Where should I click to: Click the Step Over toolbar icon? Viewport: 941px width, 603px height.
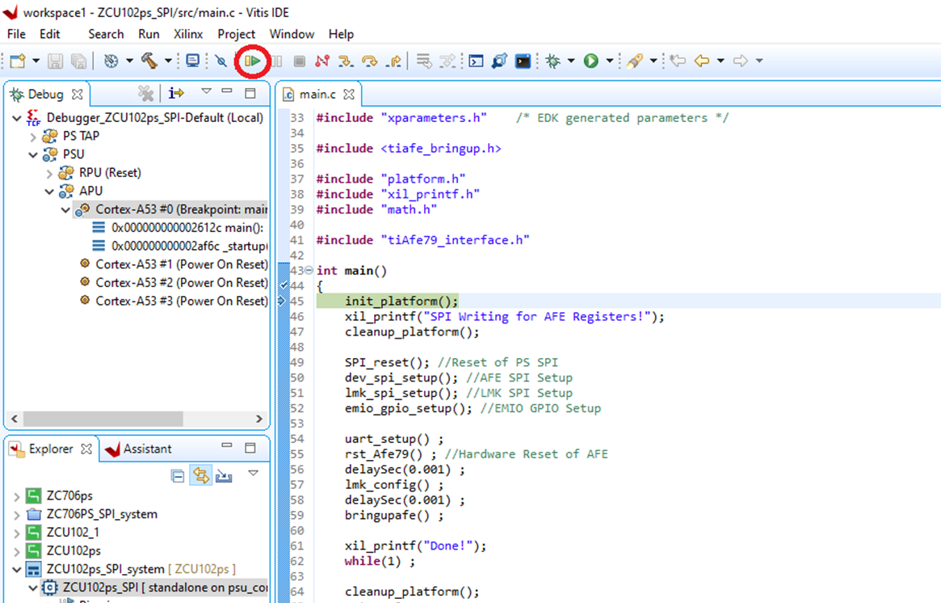369,61
